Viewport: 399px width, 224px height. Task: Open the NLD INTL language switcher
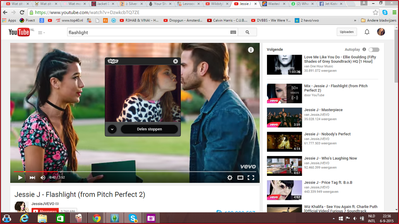(372, 218)
